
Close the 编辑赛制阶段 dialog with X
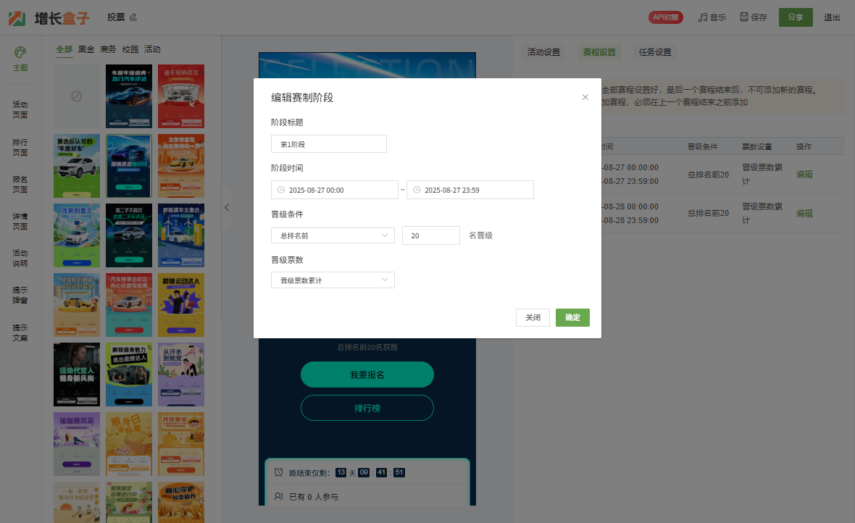click(585, 97)
